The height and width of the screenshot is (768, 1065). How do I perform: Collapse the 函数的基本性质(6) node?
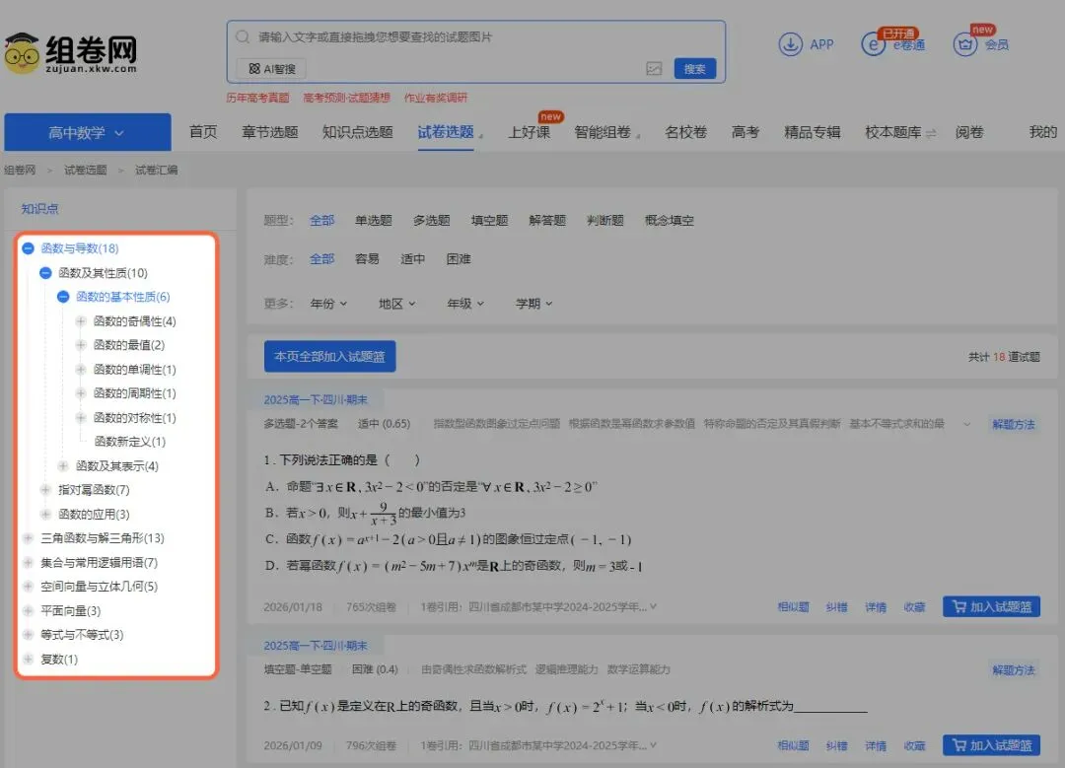(x=63, y=297)
